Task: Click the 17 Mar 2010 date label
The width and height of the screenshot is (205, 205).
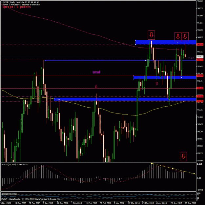Action: coord(134,203)
